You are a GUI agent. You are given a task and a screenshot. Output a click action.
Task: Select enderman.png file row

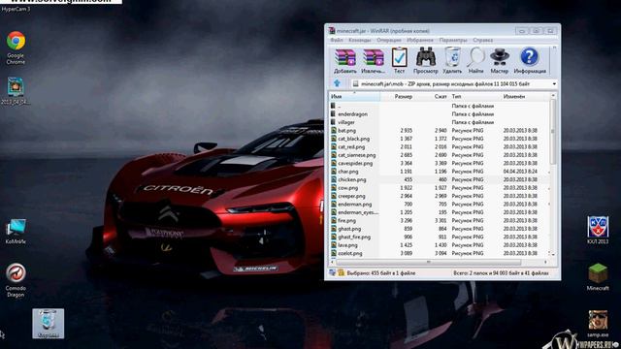[440, 205]
